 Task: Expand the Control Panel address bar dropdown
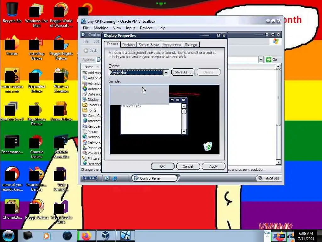coord(261,60)
